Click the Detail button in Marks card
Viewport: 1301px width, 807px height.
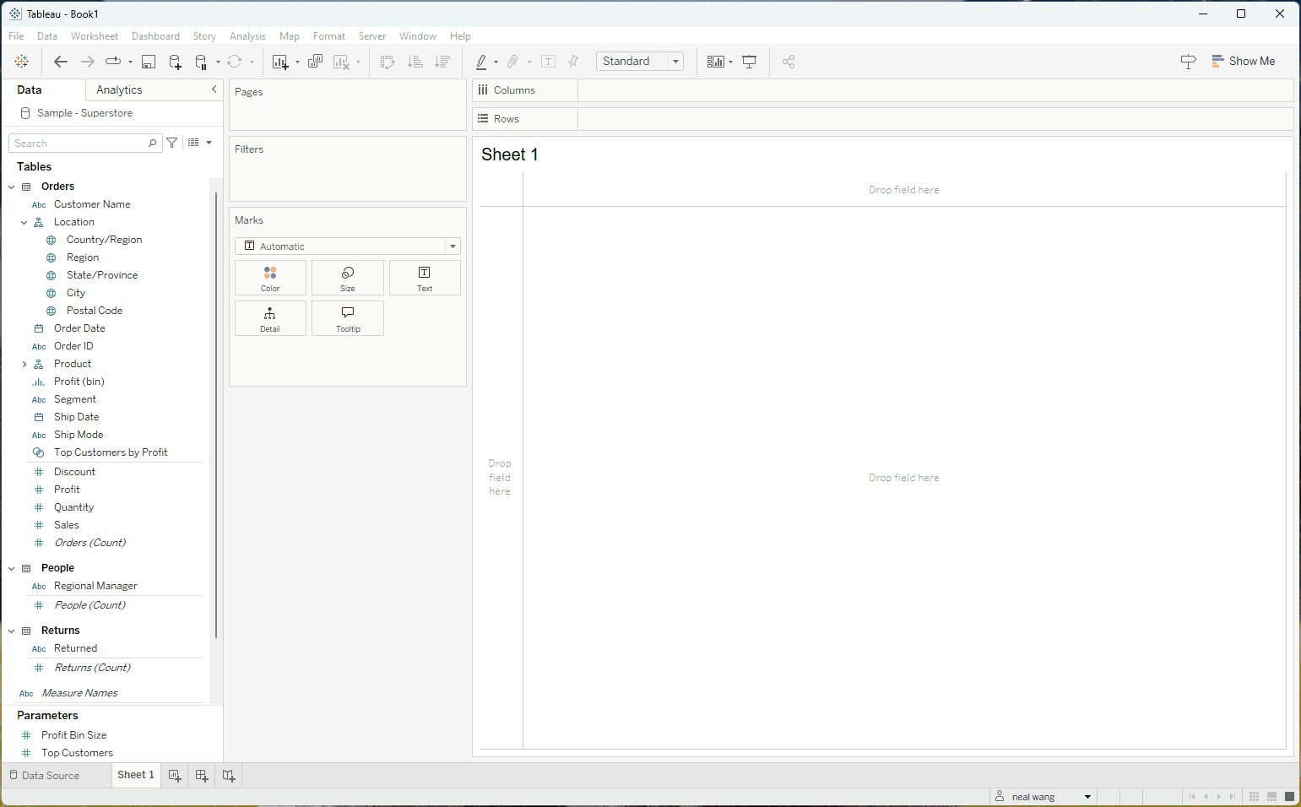(x=270, y=318)
